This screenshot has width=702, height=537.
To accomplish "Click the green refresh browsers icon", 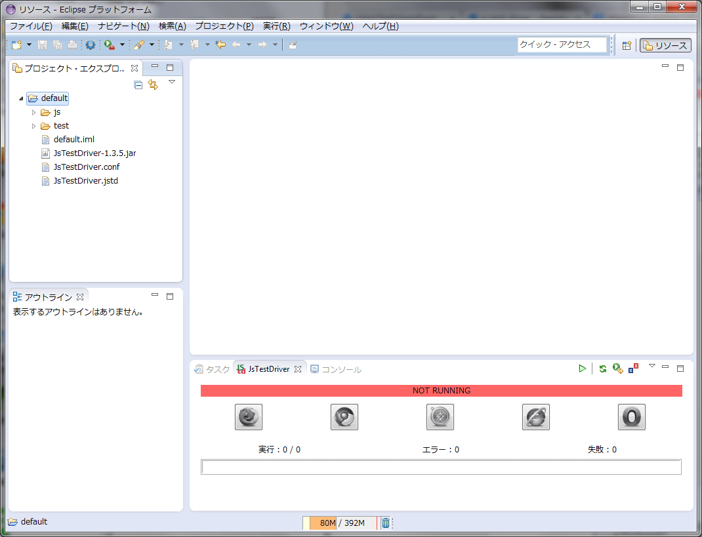I will click(603, 368).
